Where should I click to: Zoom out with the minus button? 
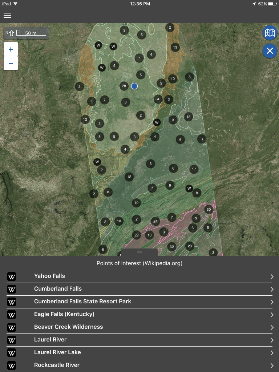pos(11,63)
